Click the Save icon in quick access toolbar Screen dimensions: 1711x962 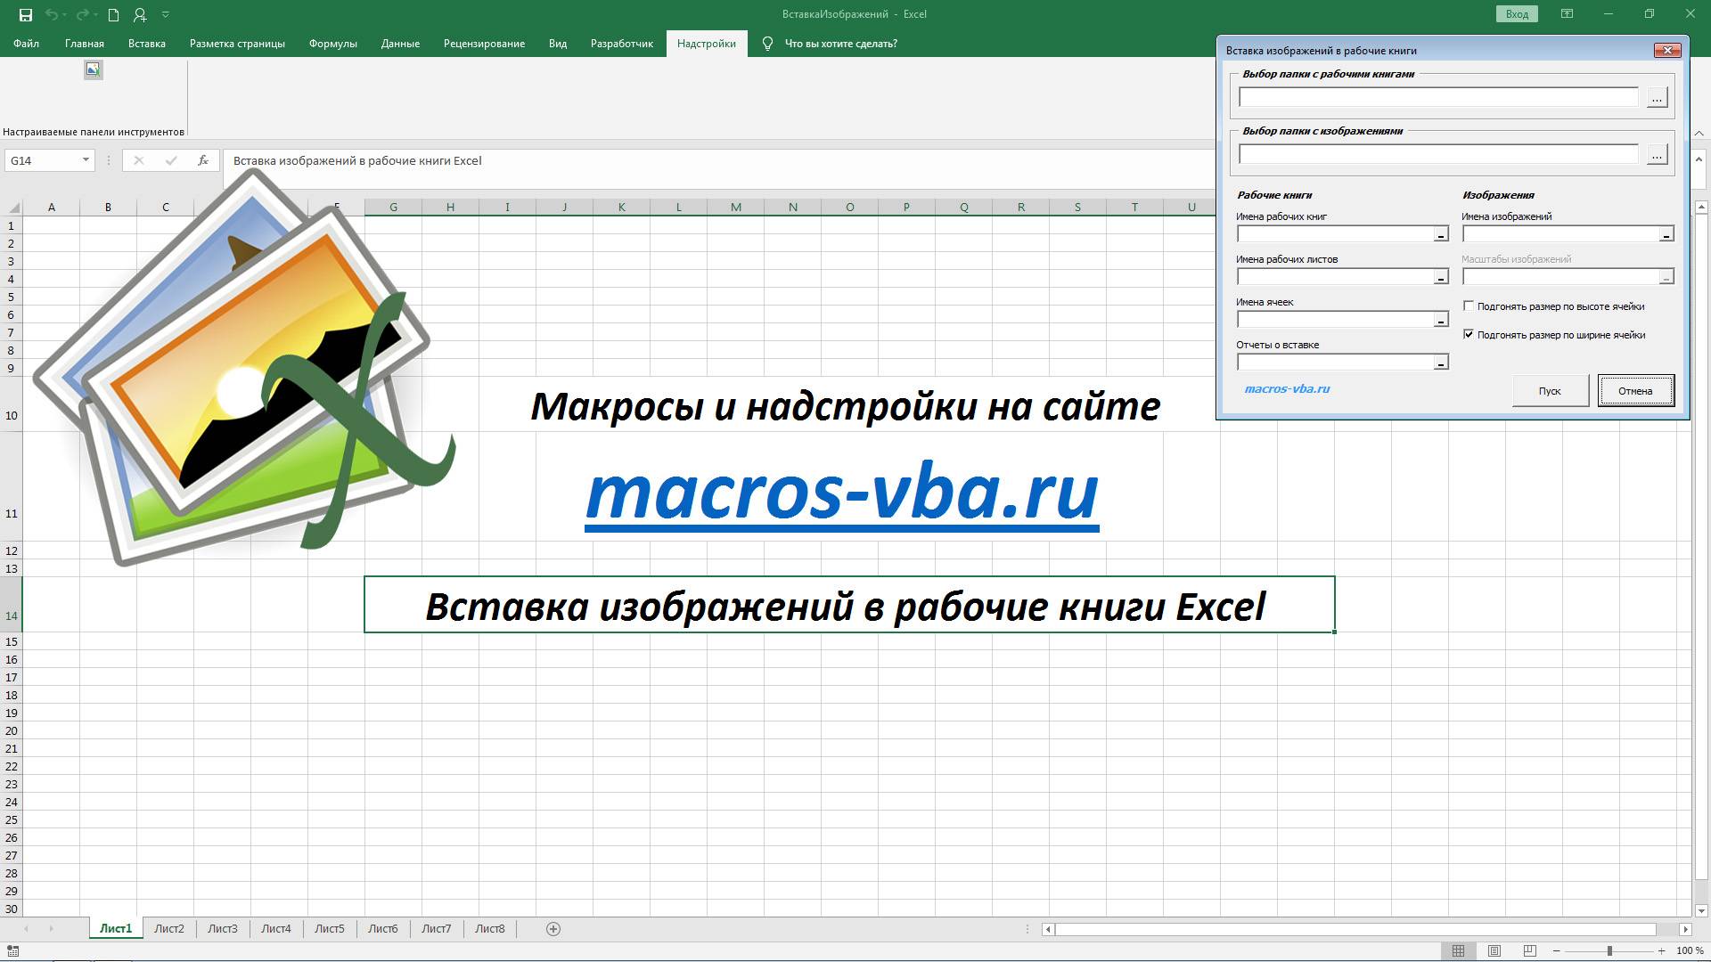tap(25, 14)
